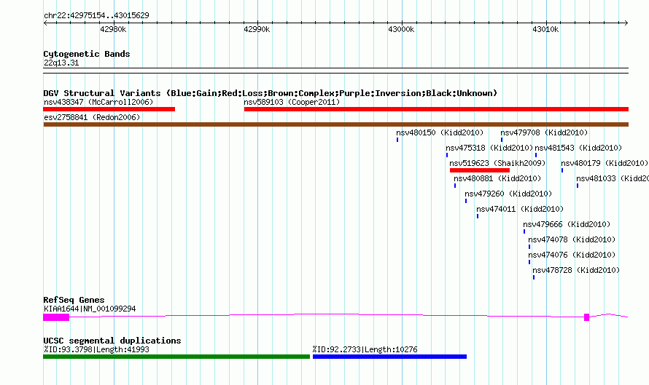The height and width of the screenshot is (385, 649).
Task: Click the %ID:92.2733|Length:10276 label
Action: 365,349
